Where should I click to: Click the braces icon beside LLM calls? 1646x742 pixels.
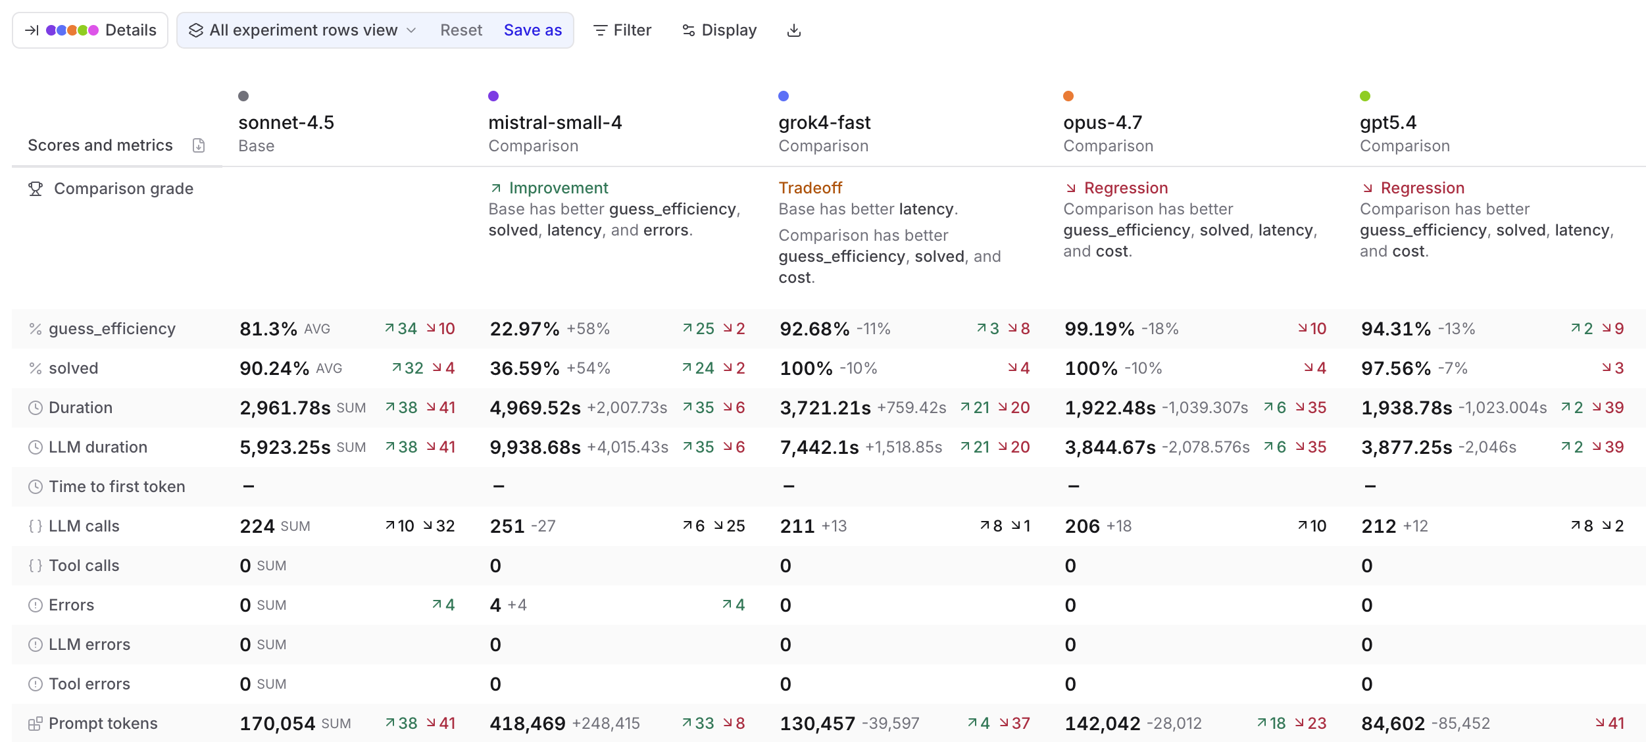(36, 526)
